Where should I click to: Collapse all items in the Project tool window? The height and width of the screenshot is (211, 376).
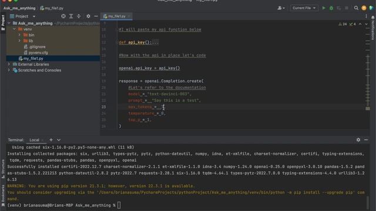click(79, 16)
